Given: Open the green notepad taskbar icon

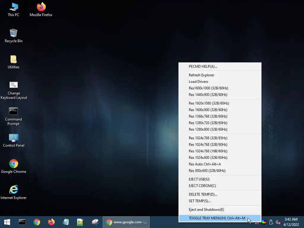Looking at the screenshot, I should click(x=80, y=222).
